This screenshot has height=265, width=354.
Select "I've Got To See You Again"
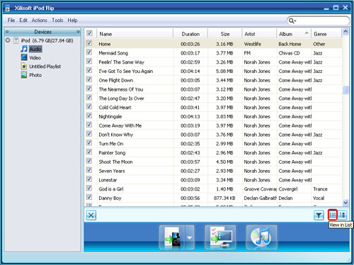point(126,72)
